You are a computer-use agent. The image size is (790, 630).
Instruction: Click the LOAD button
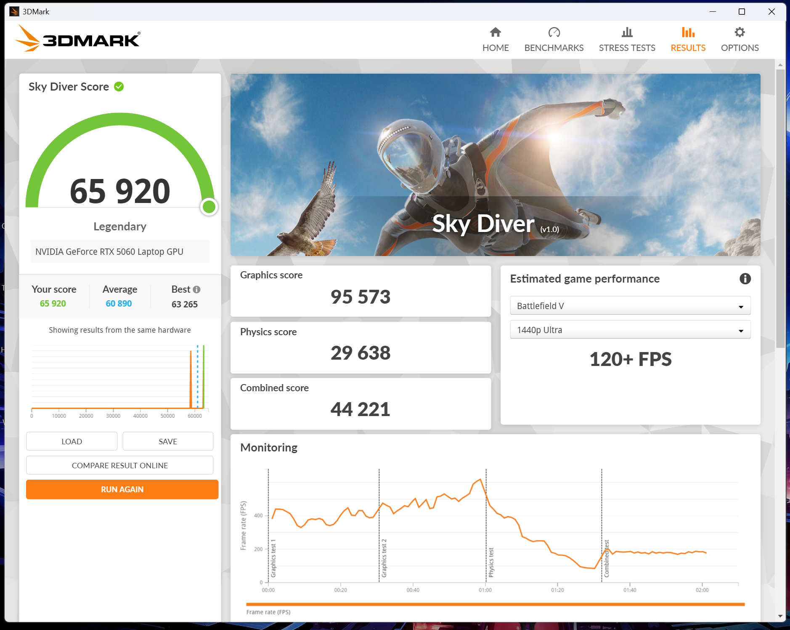(72, 441)
